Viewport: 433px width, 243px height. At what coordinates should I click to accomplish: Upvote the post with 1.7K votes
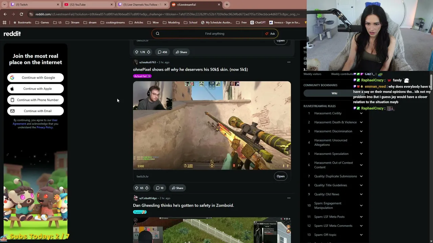137,52
